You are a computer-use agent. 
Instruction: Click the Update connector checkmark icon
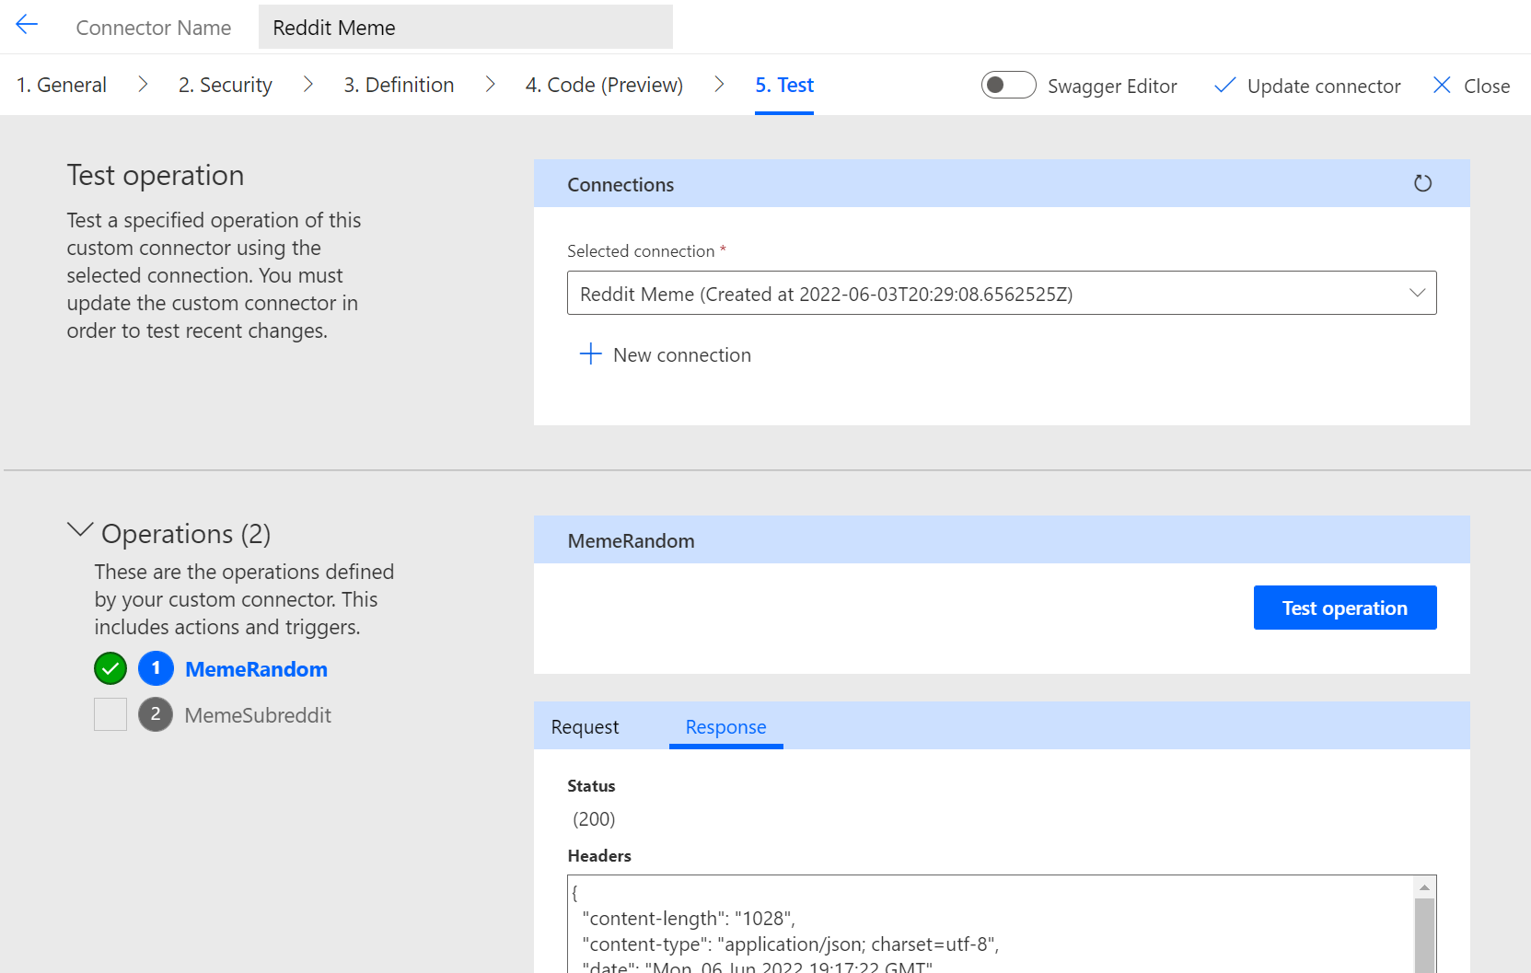1224,86
